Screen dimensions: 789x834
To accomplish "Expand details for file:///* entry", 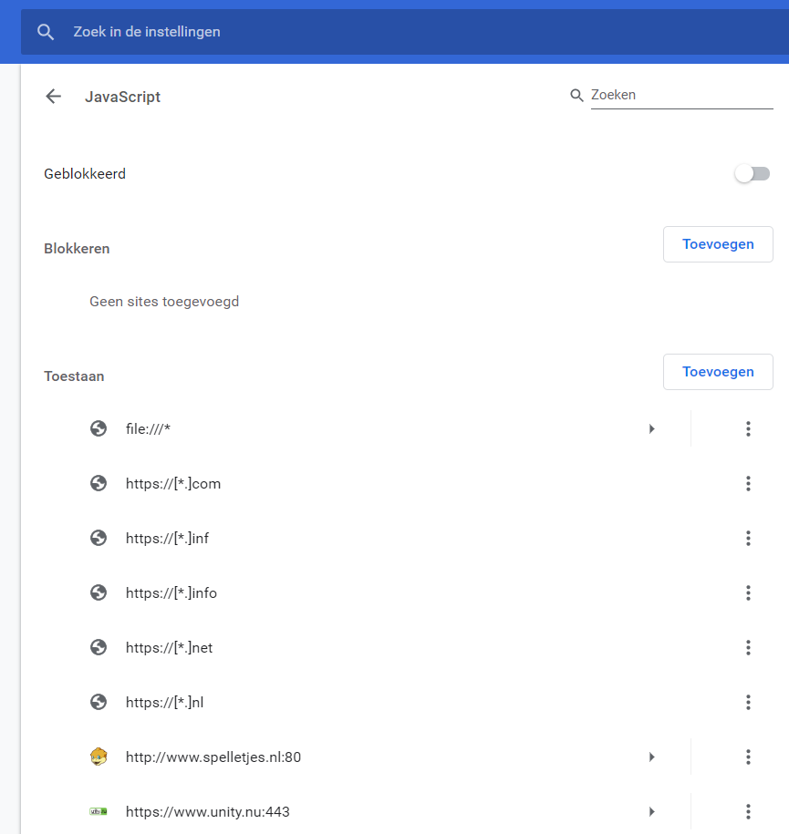I will (651, 428).
